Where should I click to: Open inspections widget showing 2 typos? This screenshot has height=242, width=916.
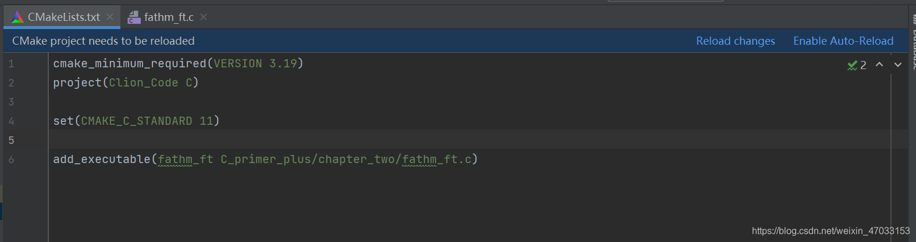coord(857,65)
